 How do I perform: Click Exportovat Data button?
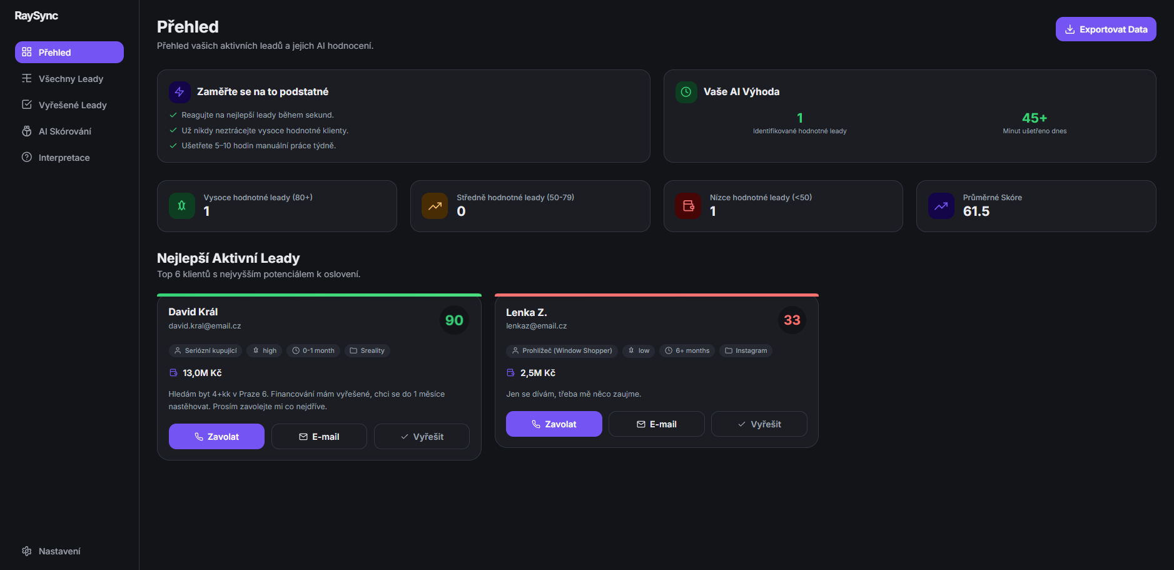pos(1105,29)
